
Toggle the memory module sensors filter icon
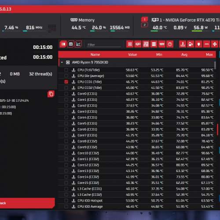coord(162,44)
